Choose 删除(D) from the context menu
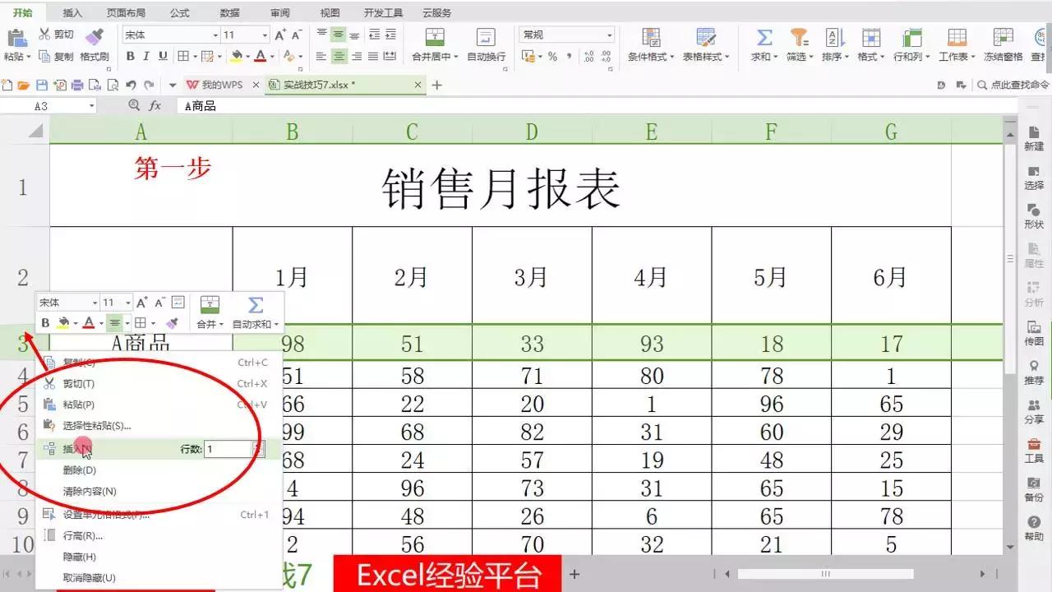Screen dimensions: 1052x592 click(x=78, y=470)
